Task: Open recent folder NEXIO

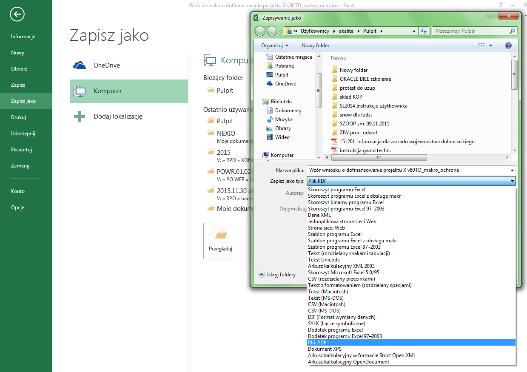Action: [226, 133]
